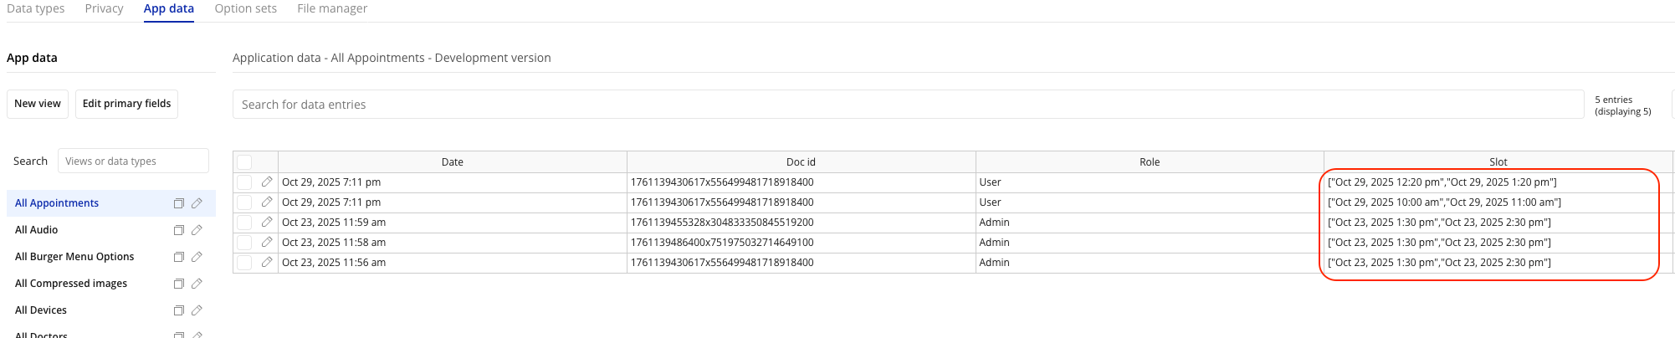The width and height of the screenshot is (1675, 338).
Task: Toggle the select-all checkbox in table header
Action: coord(244,162)
